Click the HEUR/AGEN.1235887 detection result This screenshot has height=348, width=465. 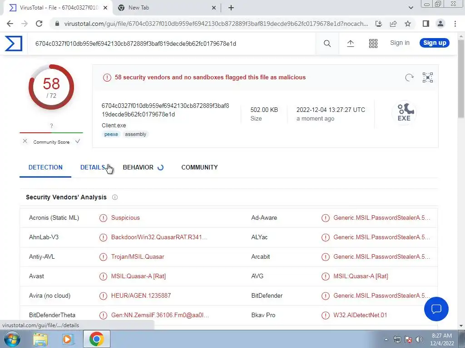coord(141,296)
